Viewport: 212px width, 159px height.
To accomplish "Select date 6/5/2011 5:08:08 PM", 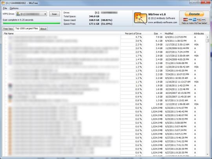I will [x=176, y=123].
